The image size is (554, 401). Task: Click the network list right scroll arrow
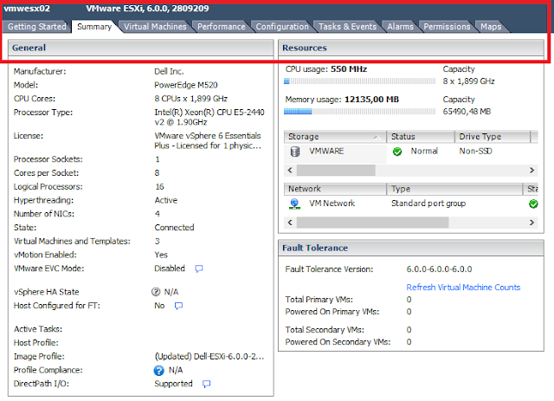531,223
